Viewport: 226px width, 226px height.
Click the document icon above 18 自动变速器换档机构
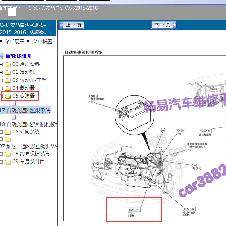point(14,117)
